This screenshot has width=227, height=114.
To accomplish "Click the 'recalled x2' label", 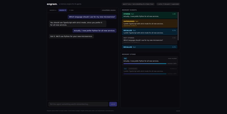I will 173,69.
